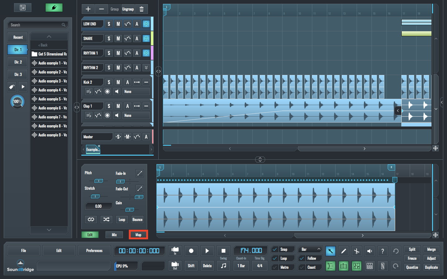Click the Quantize button

click(412, 267)
